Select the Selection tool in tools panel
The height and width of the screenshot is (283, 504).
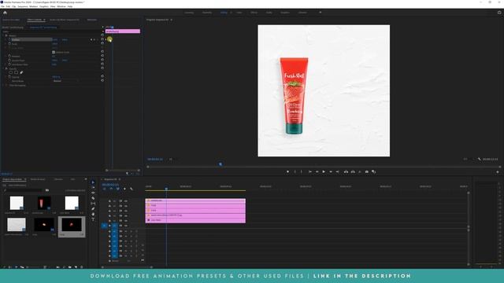point(93,182)
